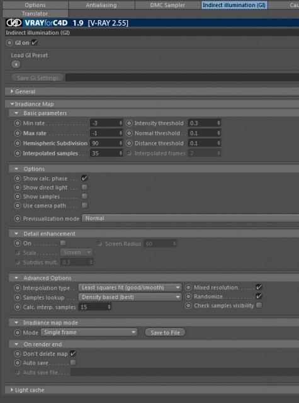The width and height of the screenshot is (299, 403).
Task: Click animation dot beside Max rate
Action: [17, 133]
